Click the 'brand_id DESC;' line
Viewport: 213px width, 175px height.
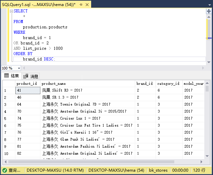[39, 59]
